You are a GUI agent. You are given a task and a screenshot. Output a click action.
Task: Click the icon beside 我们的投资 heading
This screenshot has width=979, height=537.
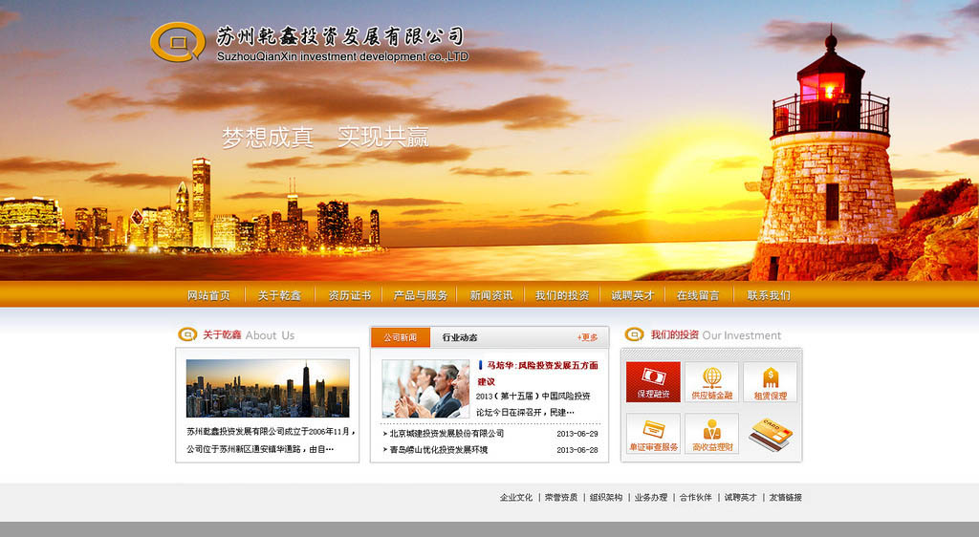635,335
